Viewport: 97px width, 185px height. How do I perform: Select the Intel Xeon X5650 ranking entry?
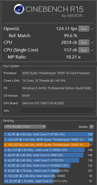click(48, 176)
